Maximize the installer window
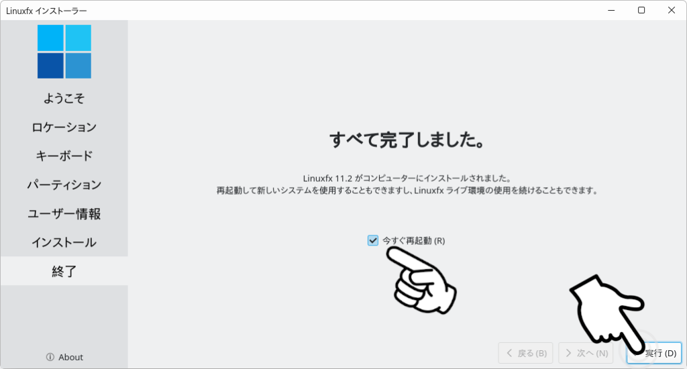 click(x=641, y=10)
